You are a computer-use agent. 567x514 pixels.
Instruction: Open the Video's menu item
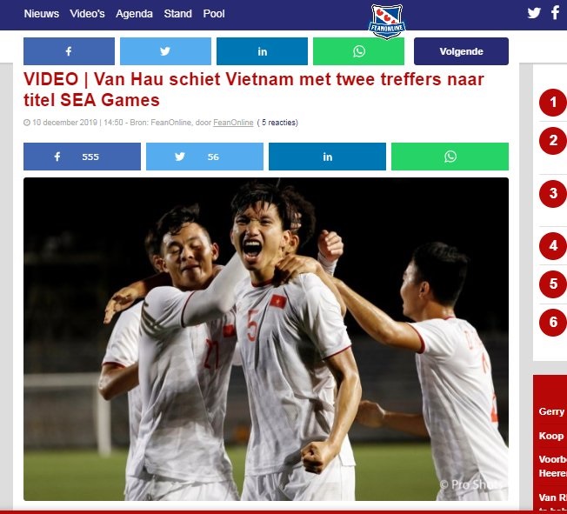click(87, 14)
